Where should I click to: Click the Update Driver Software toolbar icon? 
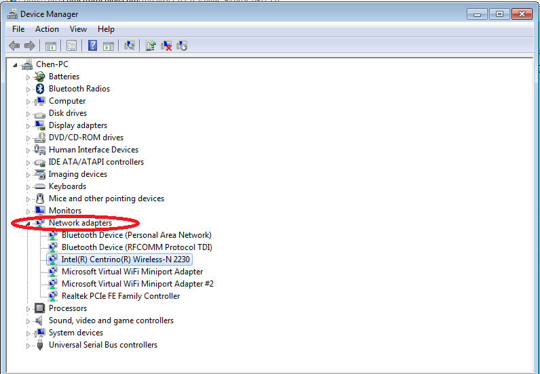point(150,45)
